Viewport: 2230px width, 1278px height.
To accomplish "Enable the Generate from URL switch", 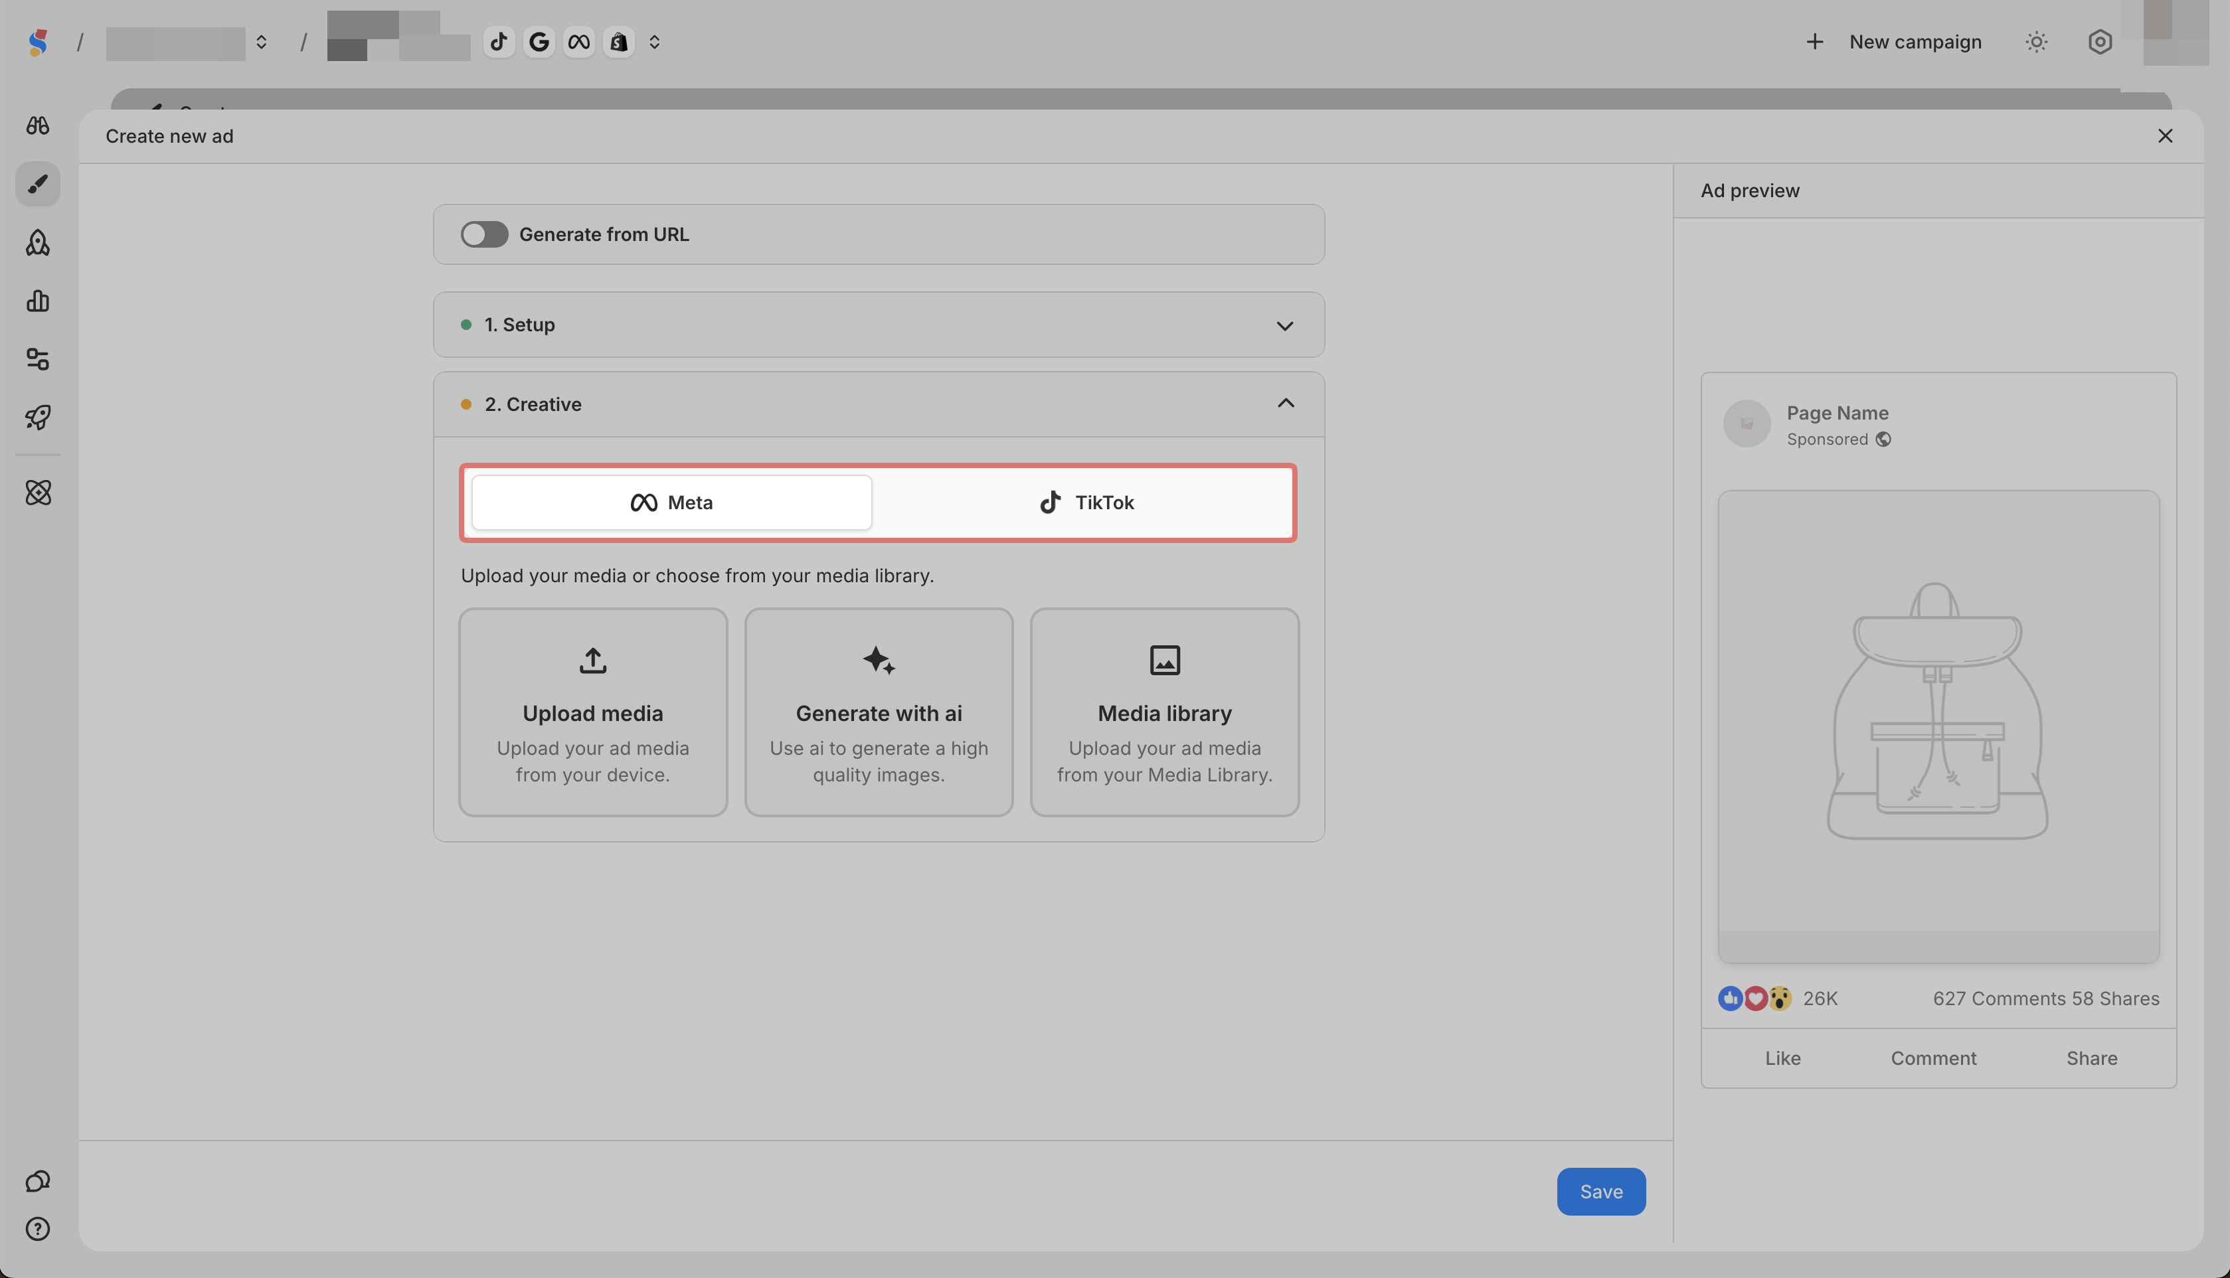I will click(483, 234).
